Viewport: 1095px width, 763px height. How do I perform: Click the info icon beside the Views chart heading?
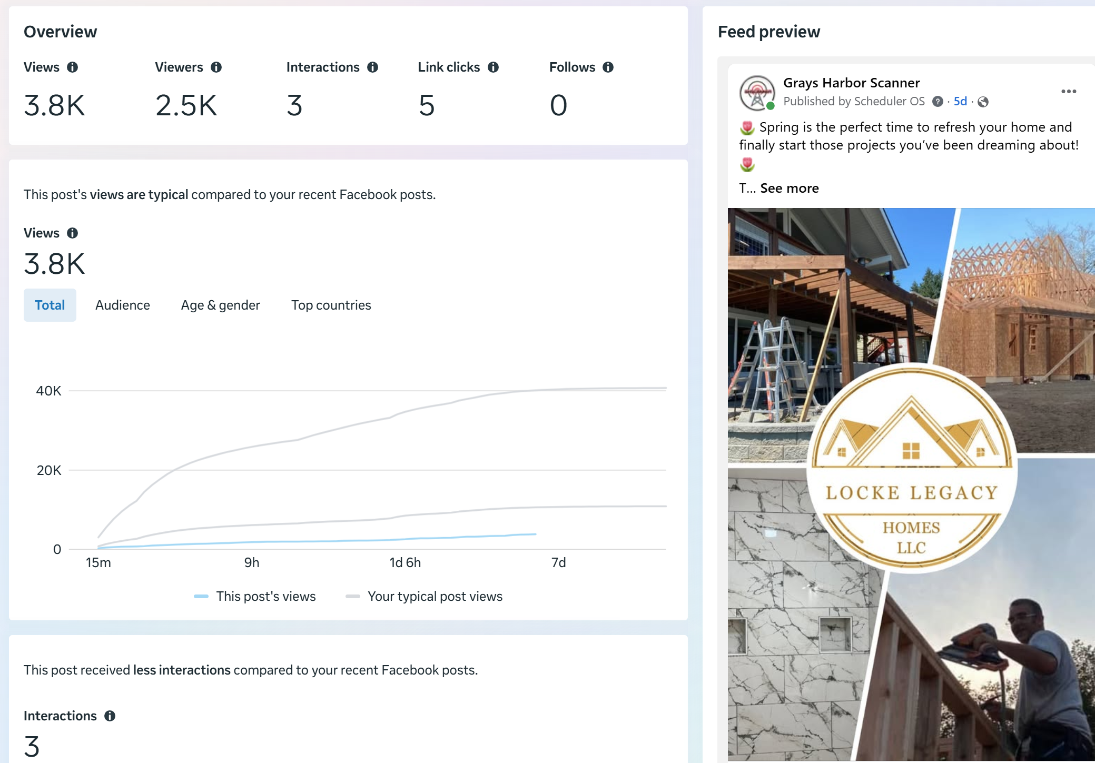(73, 233)
